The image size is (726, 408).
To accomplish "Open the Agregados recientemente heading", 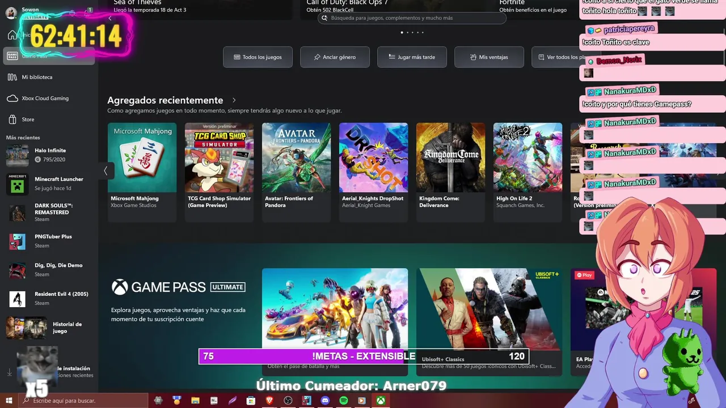I will pos(165,100).
